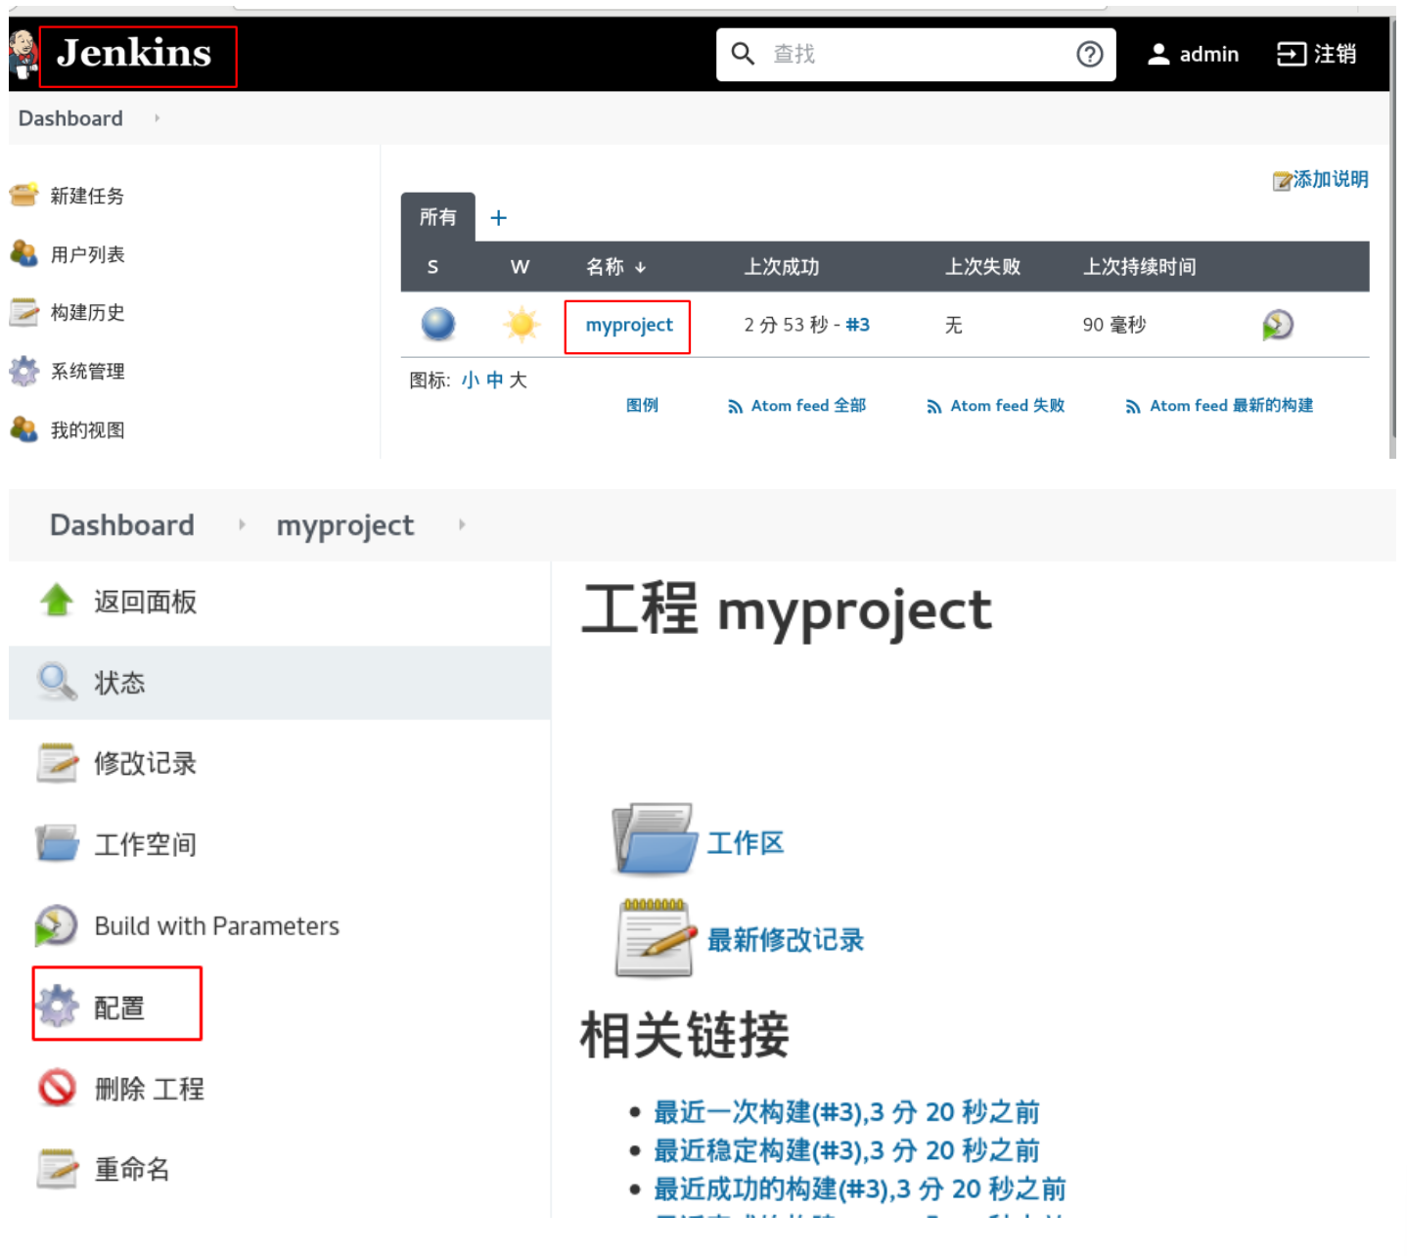Image resolution: width=1407 pixels, height=1256 pixels.
Task: Click the Build with Parameters clock icon
Action: coord(56,925)
